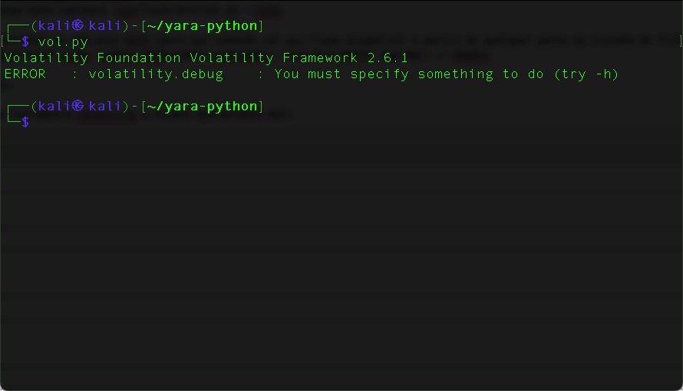Click the Kali symbol in the last prompt
Screen dimensions: 683x391
(x=78, y=106)
